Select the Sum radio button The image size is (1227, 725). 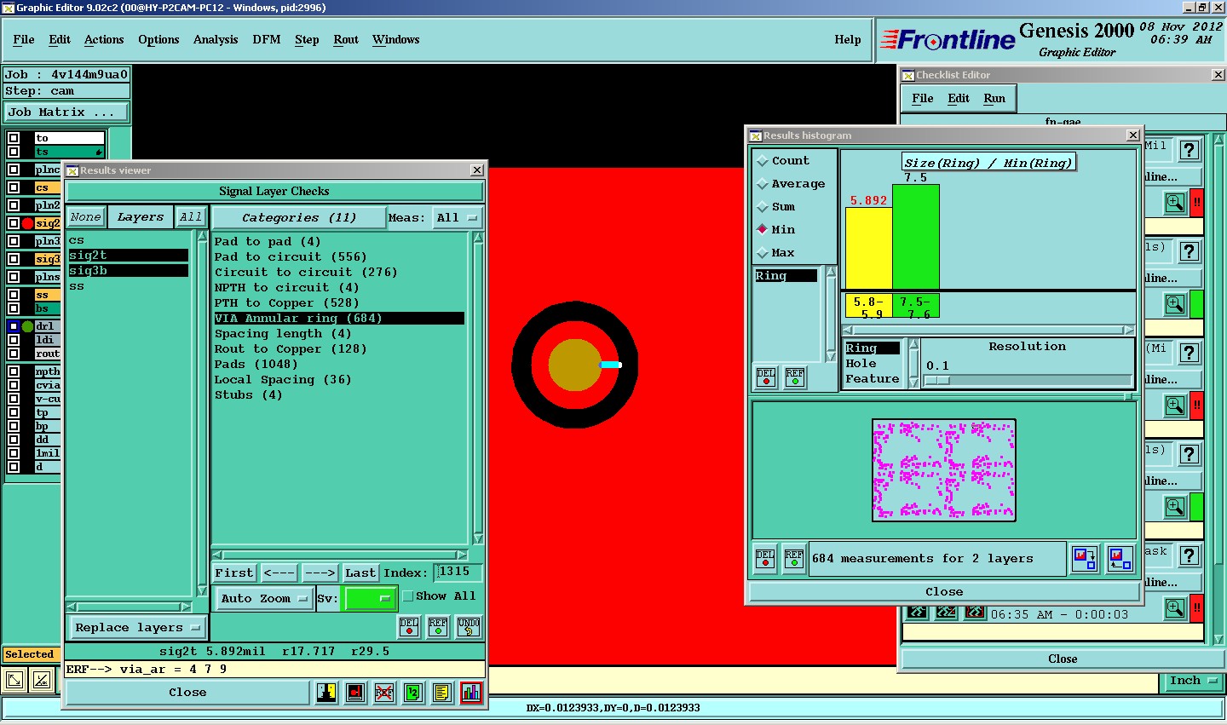763,207
